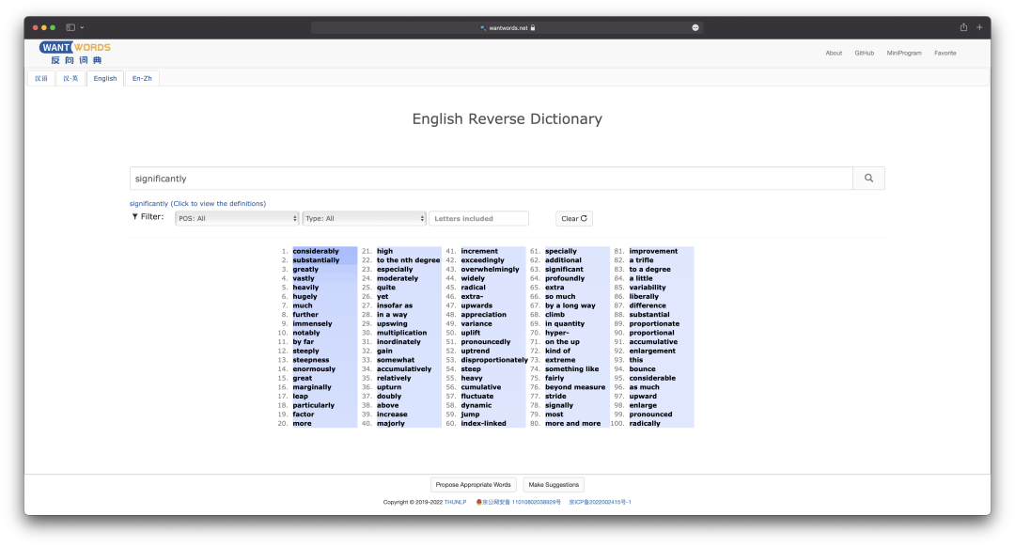
Task: Select result word 'specially'
Action: pos(560,251)
